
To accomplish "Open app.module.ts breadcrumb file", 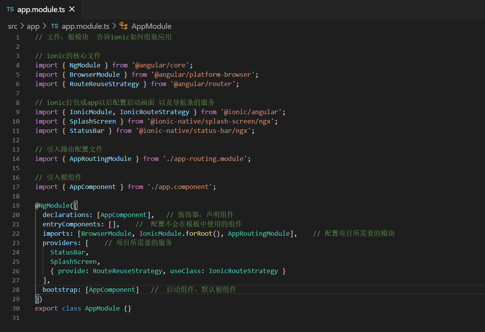I will pyautogui.click(x=85, y=26).
